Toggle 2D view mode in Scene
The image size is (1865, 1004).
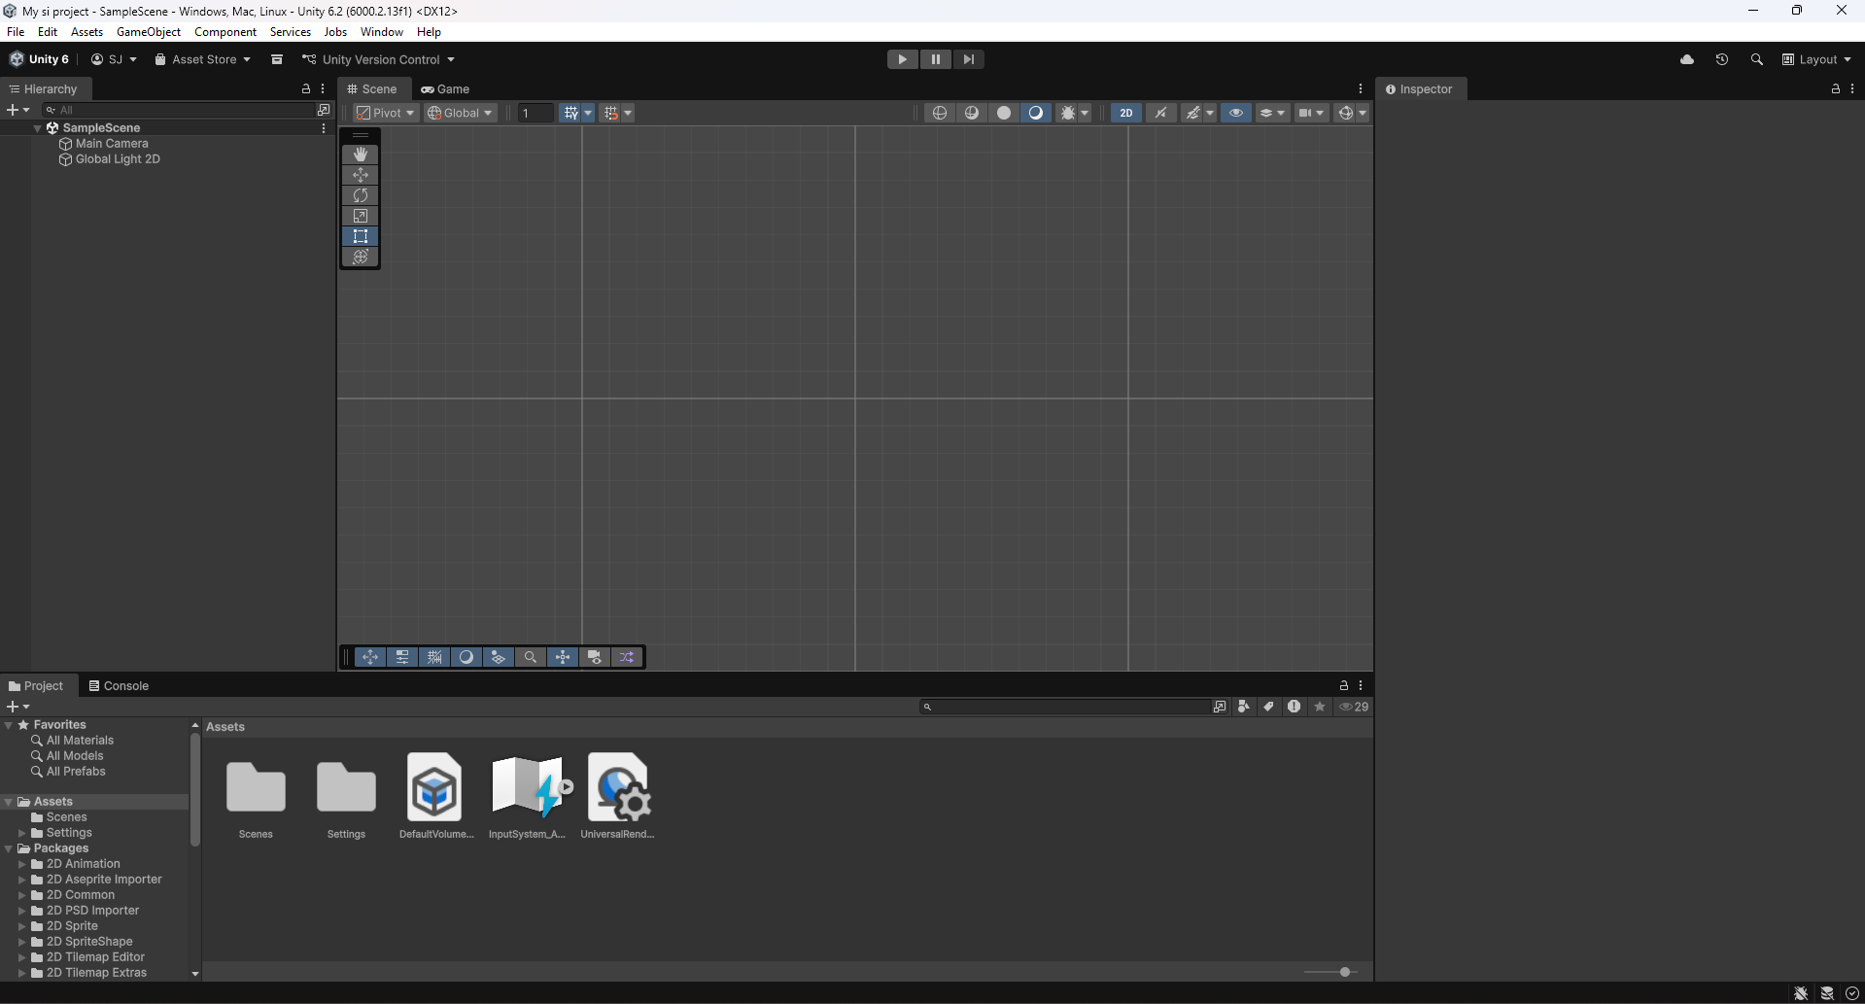pos(1125,113)
